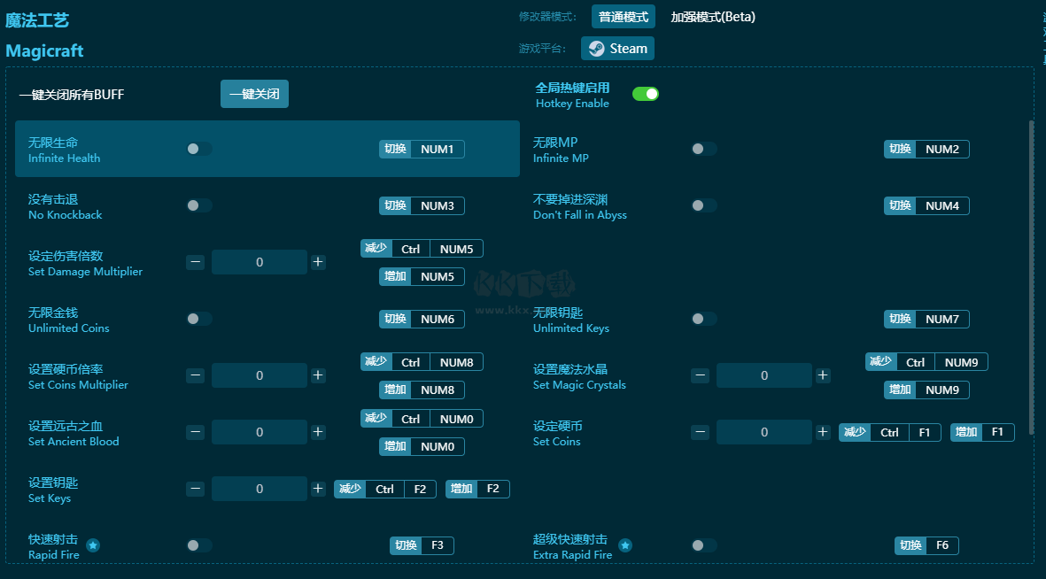The height and width of the screenshot is (579, 1046).
Task: Enable Rapid Fire toggle
Action: pos(198,545)
